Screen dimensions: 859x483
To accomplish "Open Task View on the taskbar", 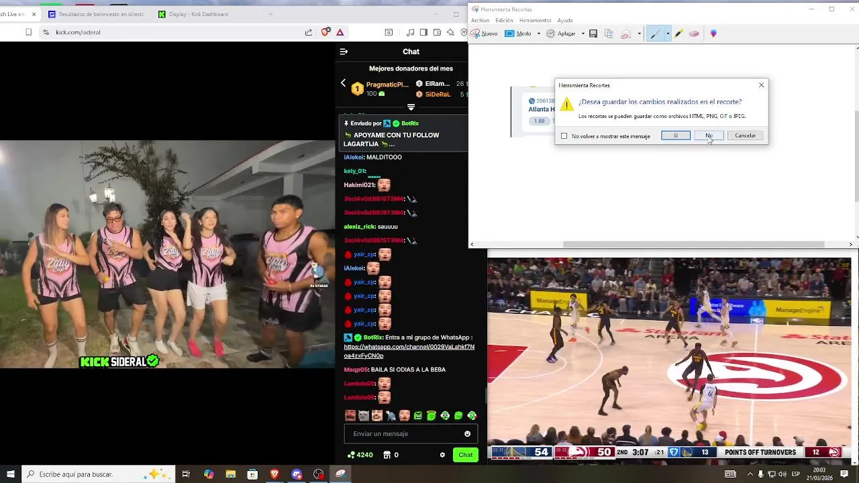I will pyautogui.click(x=186, y=474).
